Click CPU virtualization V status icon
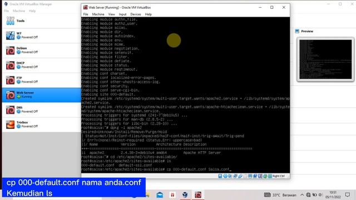356x200 pixels. tap(260, 176)
